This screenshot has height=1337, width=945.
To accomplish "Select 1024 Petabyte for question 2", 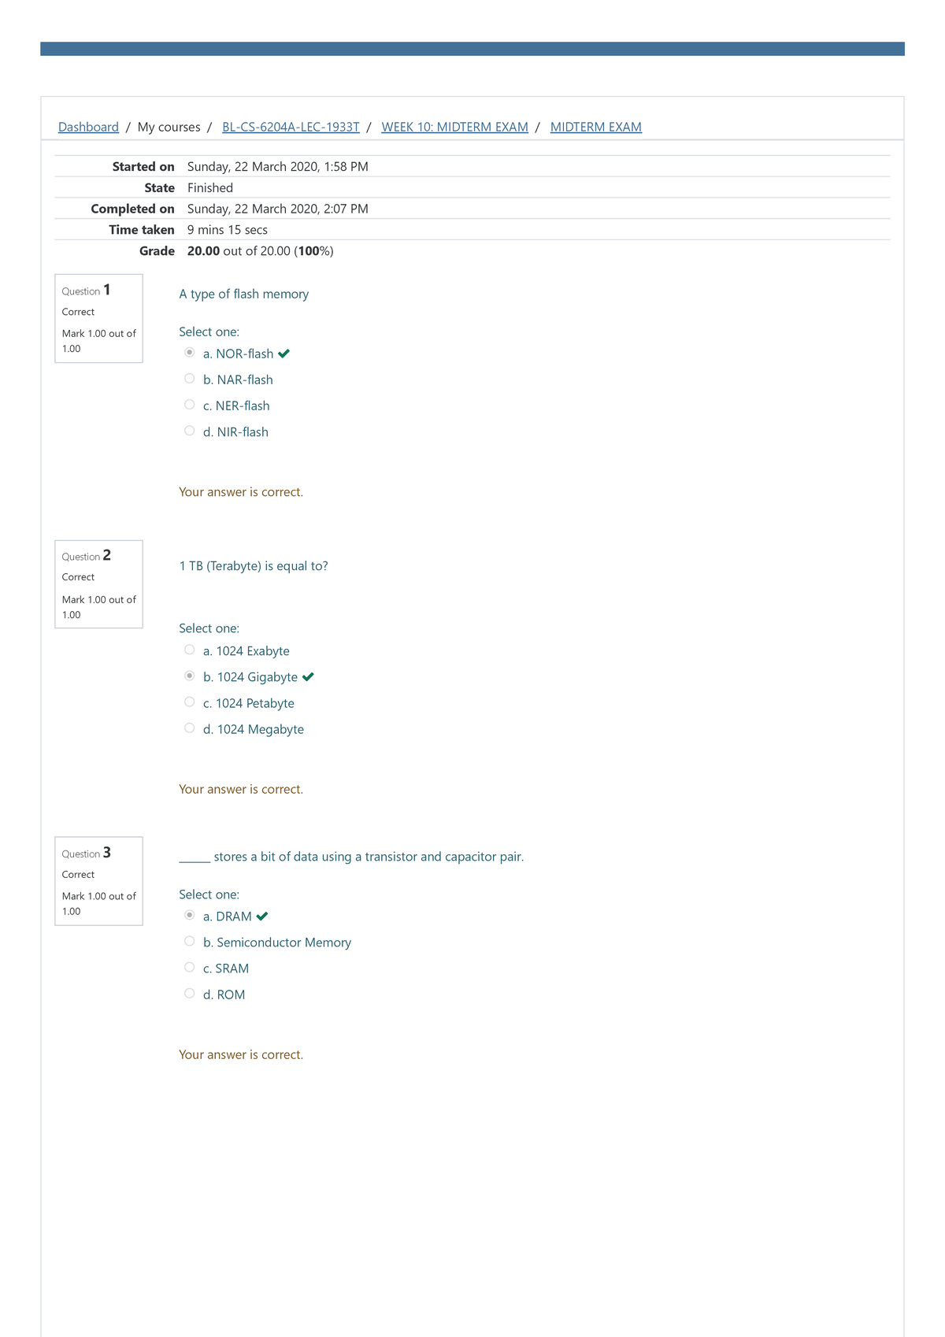I will click(x=189, y=701).
